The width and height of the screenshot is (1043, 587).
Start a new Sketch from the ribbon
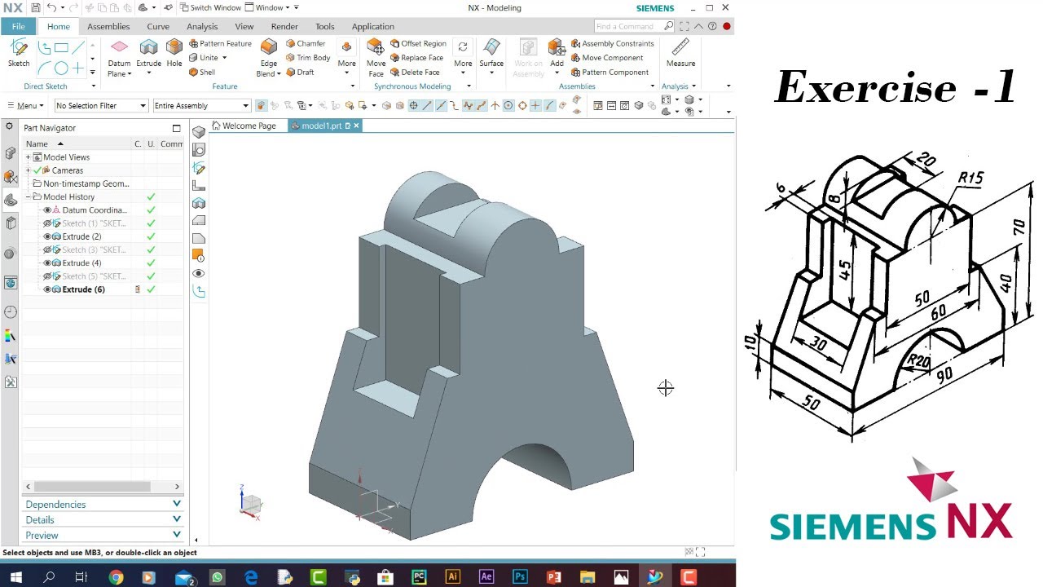19,53
